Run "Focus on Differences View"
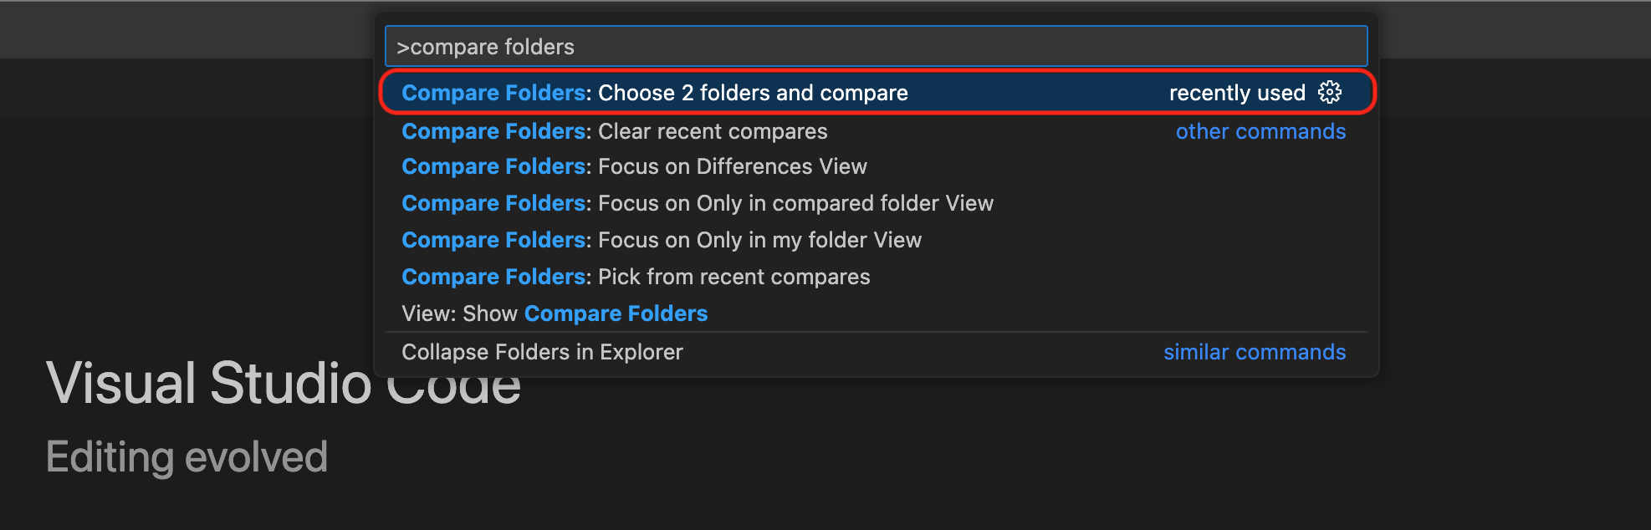 point(732,166)
